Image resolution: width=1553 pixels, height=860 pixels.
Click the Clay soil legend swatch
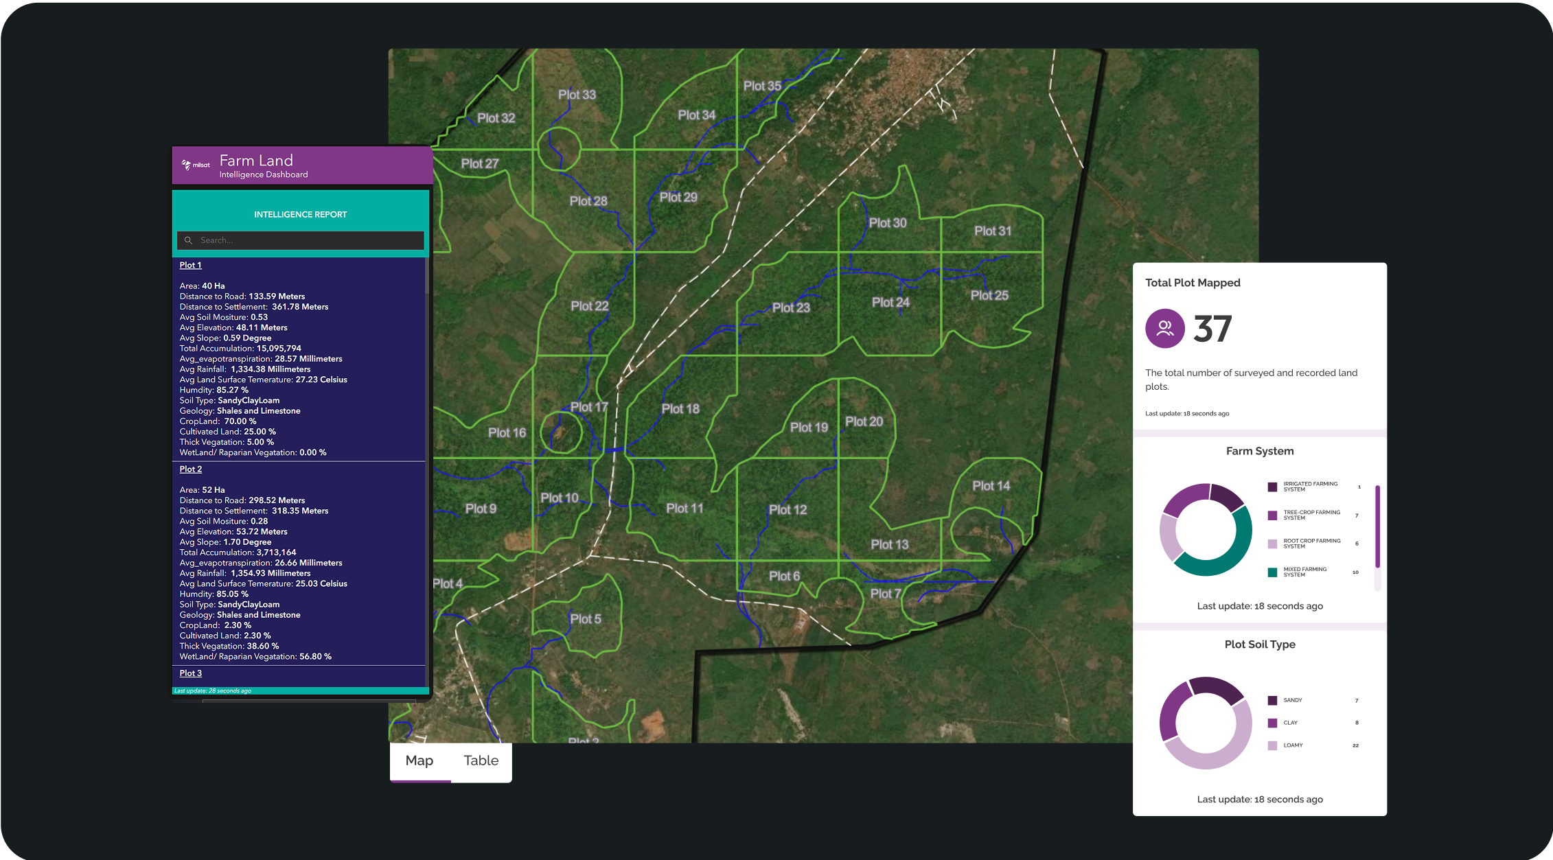click(x=1272, y=723)
